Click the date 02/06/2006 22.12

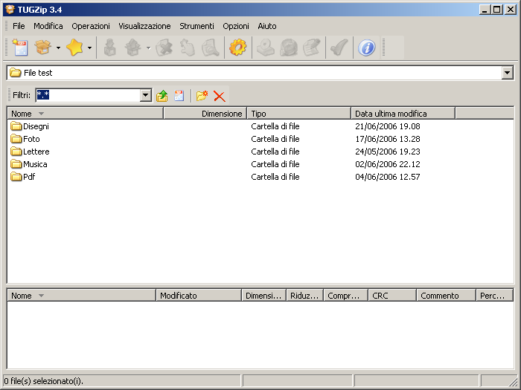click(388, 164)
